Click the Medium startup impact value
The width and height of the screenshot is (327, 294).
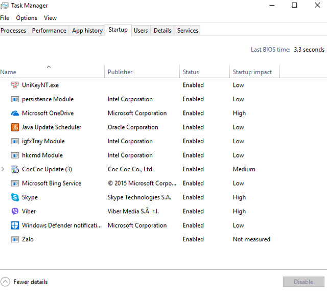244,169
